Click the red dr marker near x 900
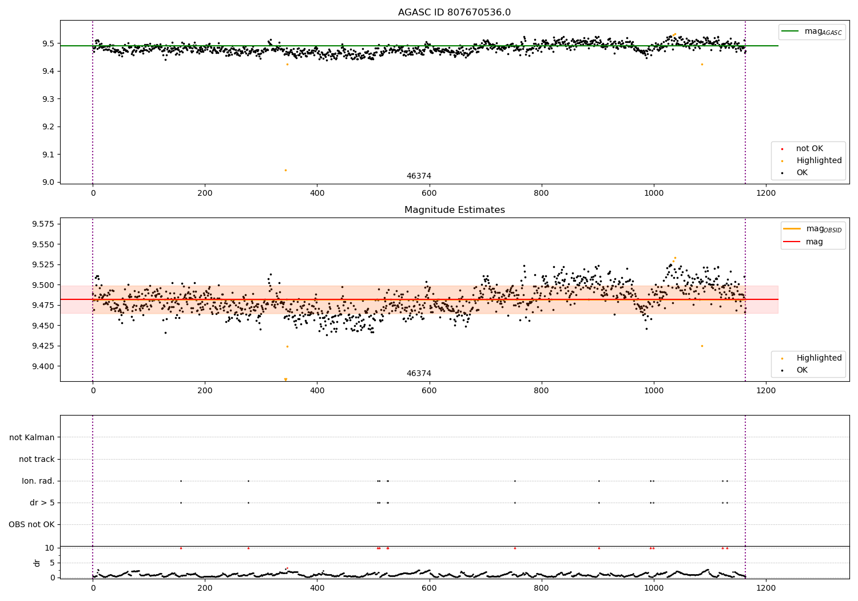This screenshot has width=858, height=601. tap(599, 548)
